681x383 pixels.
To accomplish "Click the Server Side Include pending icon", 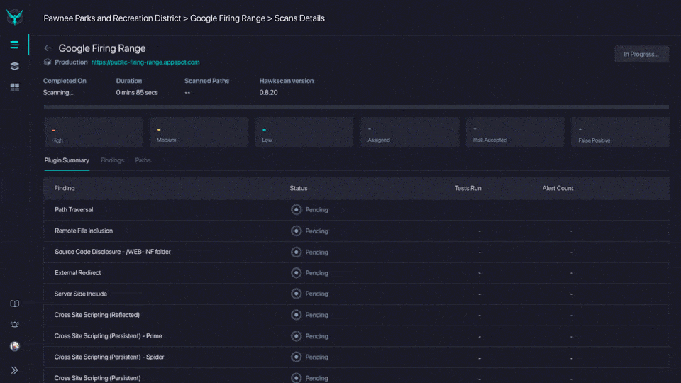I will tap(297, 294).
